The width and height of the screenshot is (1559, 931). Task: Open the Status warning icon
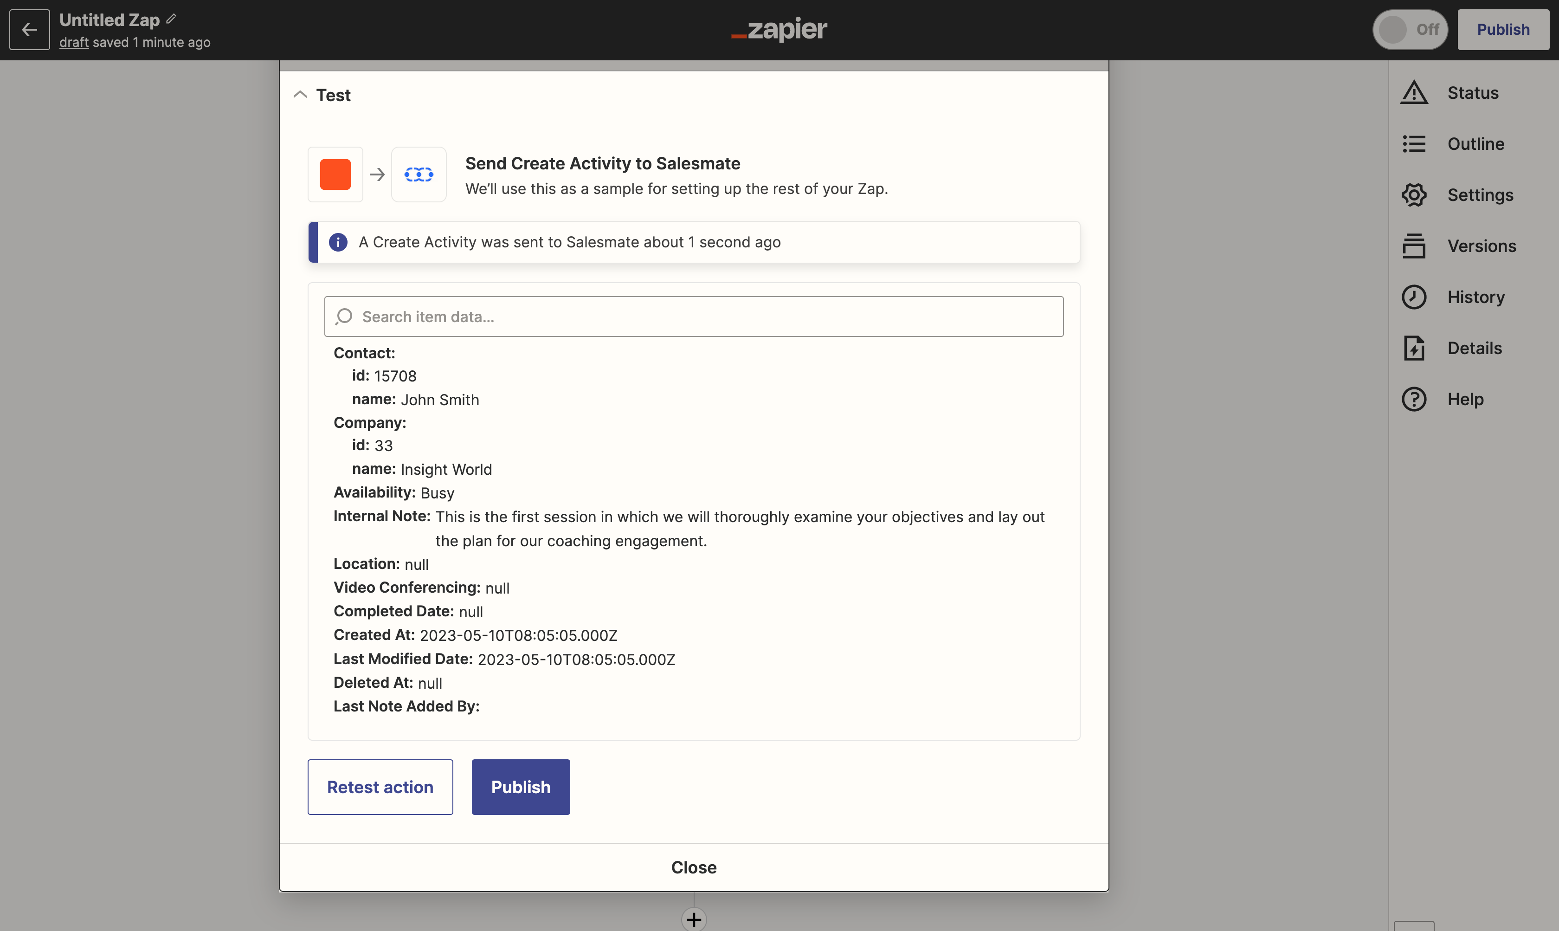pos(1414,93)
